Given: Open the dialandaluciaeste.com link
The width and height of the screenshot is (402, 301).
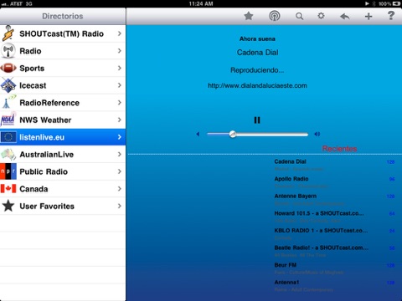Looking at the screenshot, I should tap(257, 85).
